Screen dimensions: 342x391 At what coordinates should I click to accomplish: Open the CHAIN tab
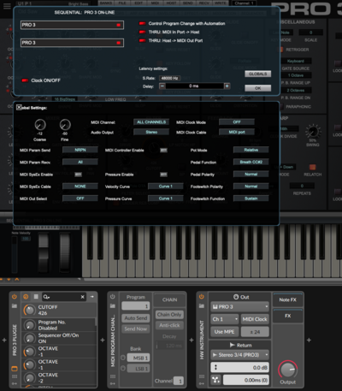pyautogui.click(x=169, y=299)
